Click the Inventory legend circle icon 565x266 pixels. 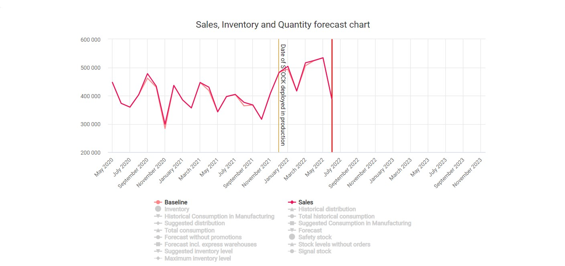(158, 209)
